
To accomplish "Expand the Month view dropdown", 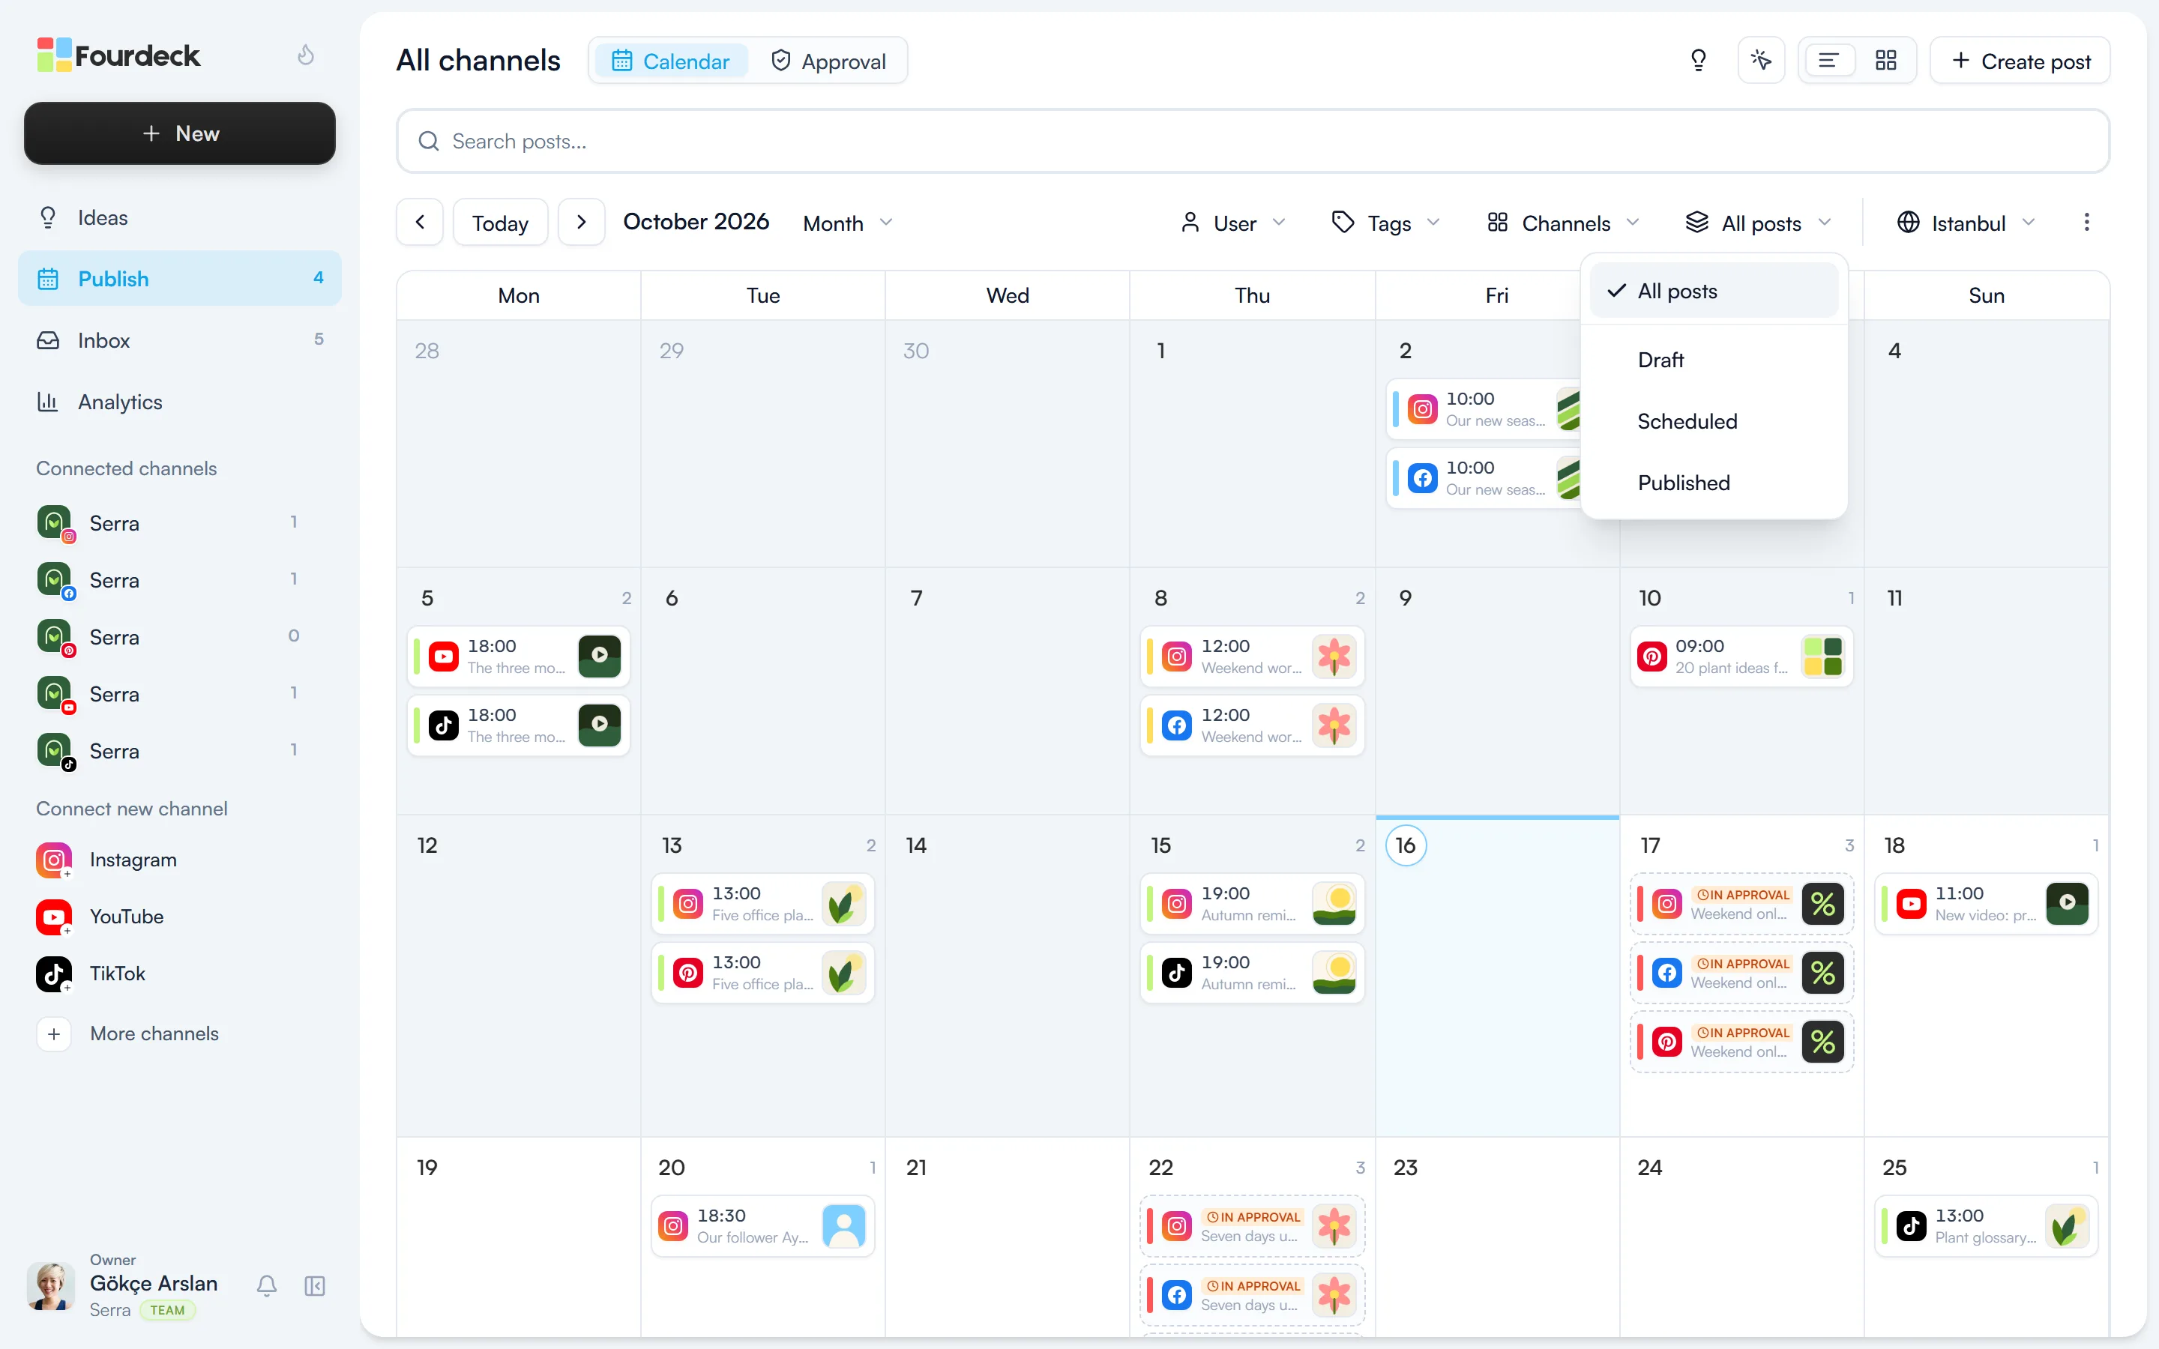I will pyautogui.click(x=848, y=223).
